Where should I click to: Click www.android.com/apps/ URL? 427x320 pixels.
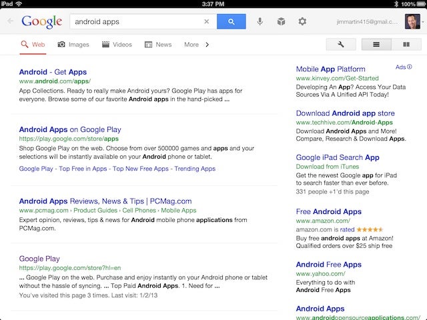click(x=55, y=81)
